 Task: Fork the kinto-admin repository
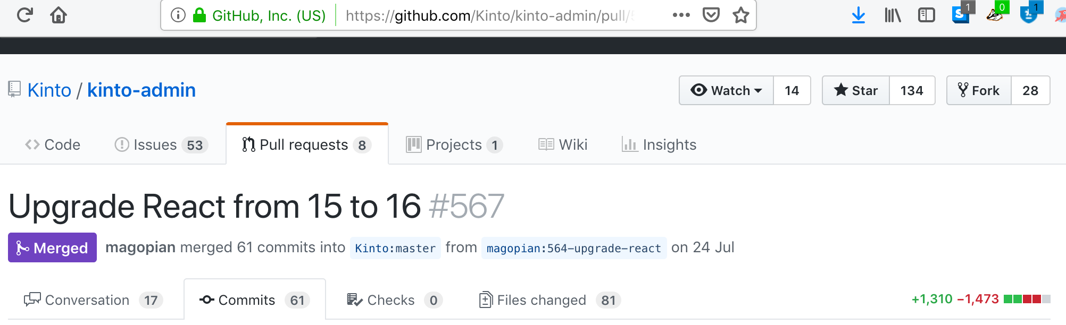click(x=979, y=90)
